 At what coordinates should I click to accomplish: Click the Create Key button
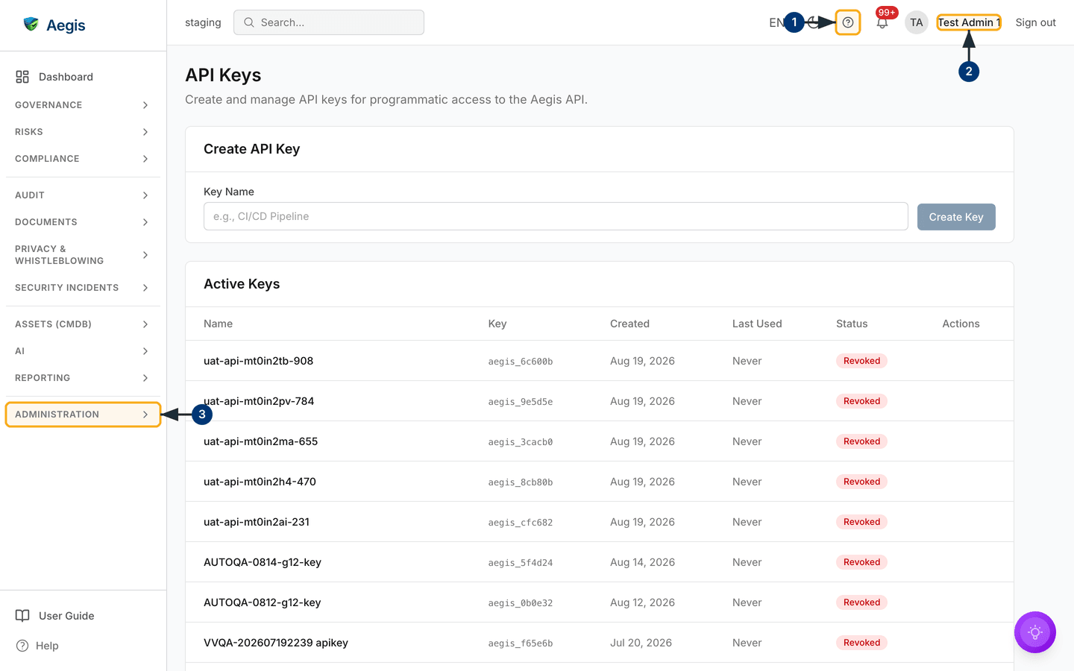956,217
